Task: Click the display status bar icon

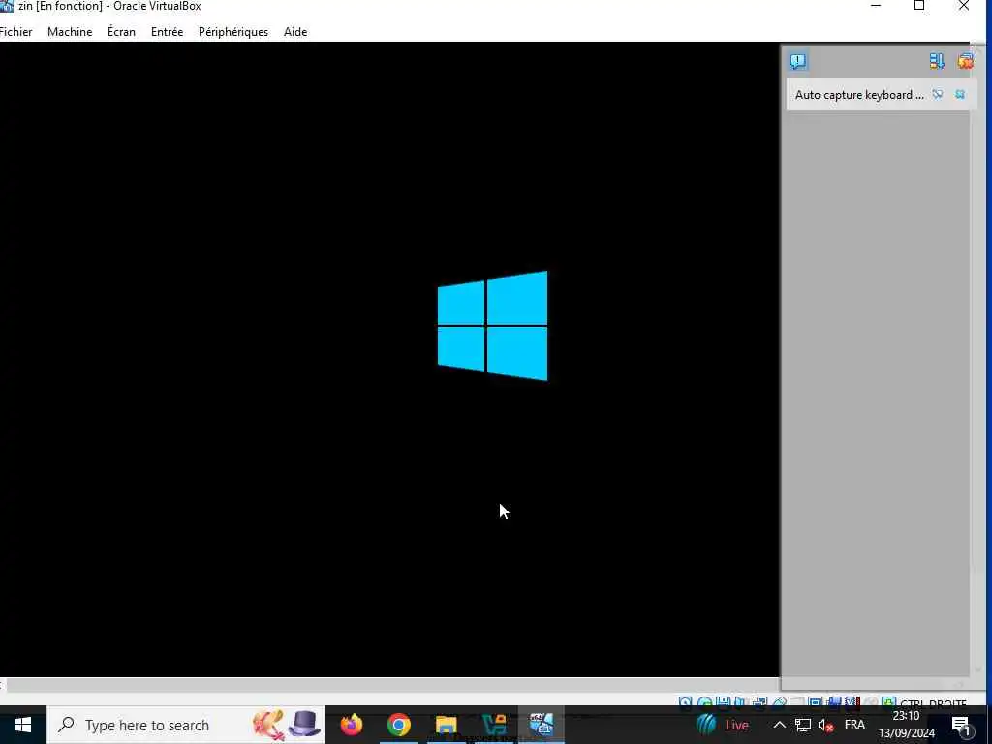Action: click(x=815, y=701)
